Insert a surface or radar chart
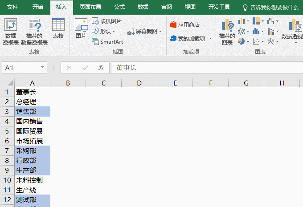This screenshot has width=303, height=207. click(x=271, y=41)
